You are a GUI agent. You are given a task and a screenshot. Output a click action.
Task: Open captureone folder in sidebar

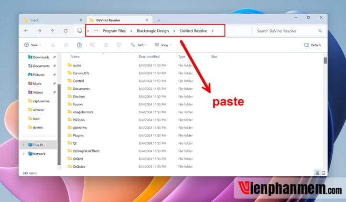click(x=39, y=101)
